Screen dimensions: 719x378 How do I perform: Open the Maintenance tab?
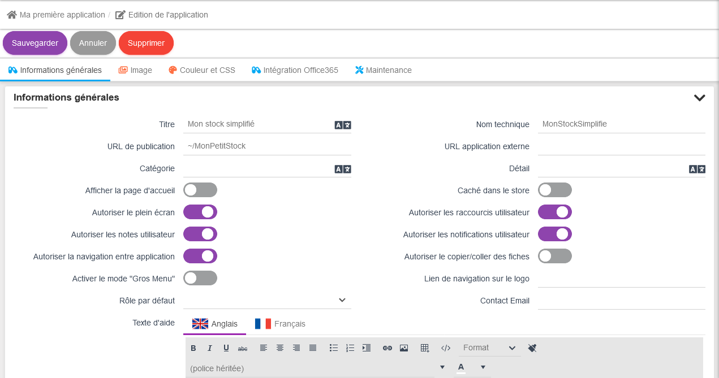point(383,70)
